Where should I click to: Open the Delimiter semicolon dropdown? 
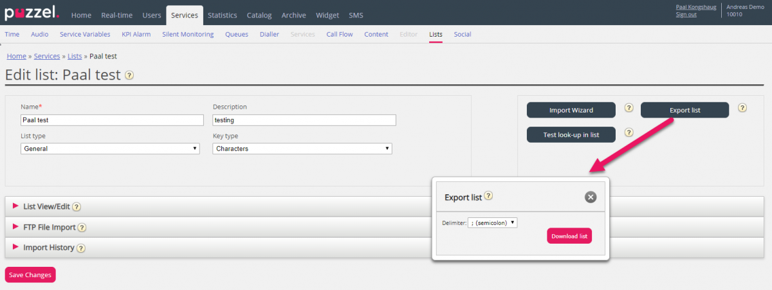click(493, 222)
